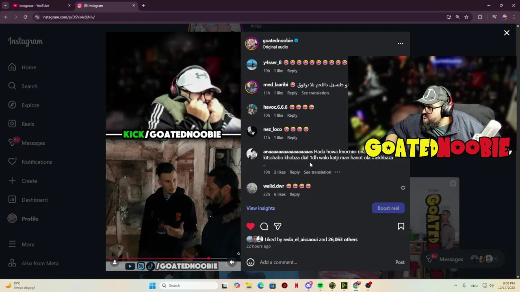Open a new browser tab

pyautogui.click(x=143, y=6)
